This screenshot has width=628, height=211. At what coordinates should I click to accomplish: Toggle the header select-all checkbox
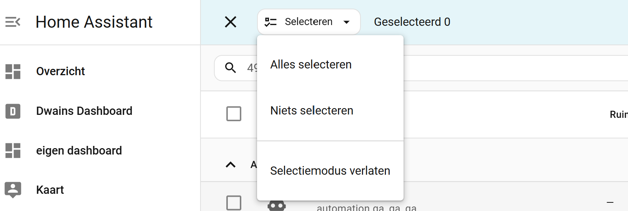coord(234,114)
